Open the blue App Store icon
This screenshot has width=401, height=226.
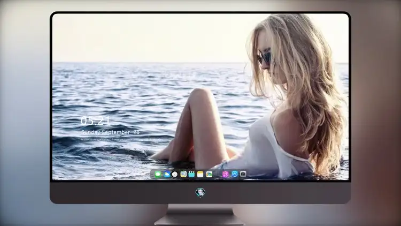235,174
